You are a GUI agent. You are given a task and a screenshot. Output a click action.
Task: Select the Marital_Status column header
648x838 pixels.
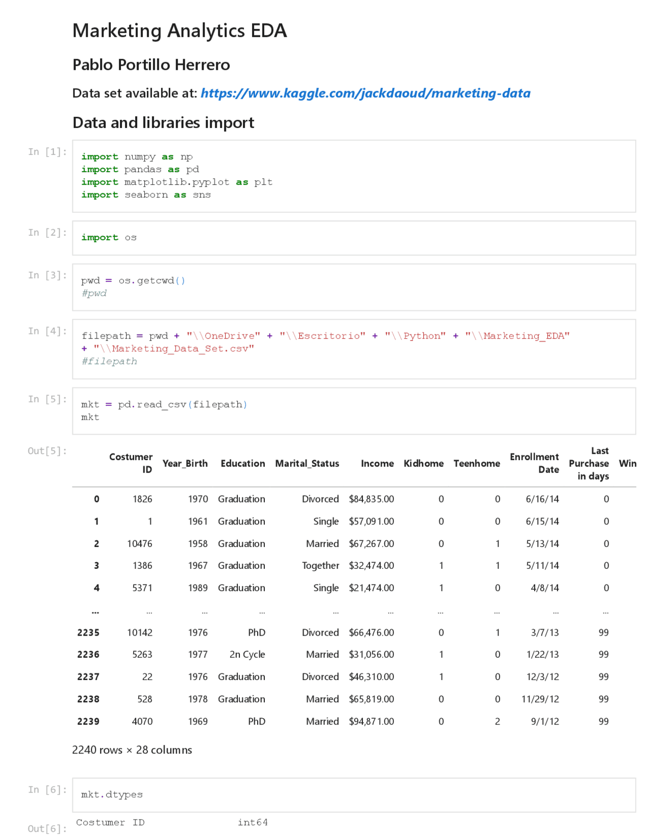pyautogui.click(x=307, y=464)
